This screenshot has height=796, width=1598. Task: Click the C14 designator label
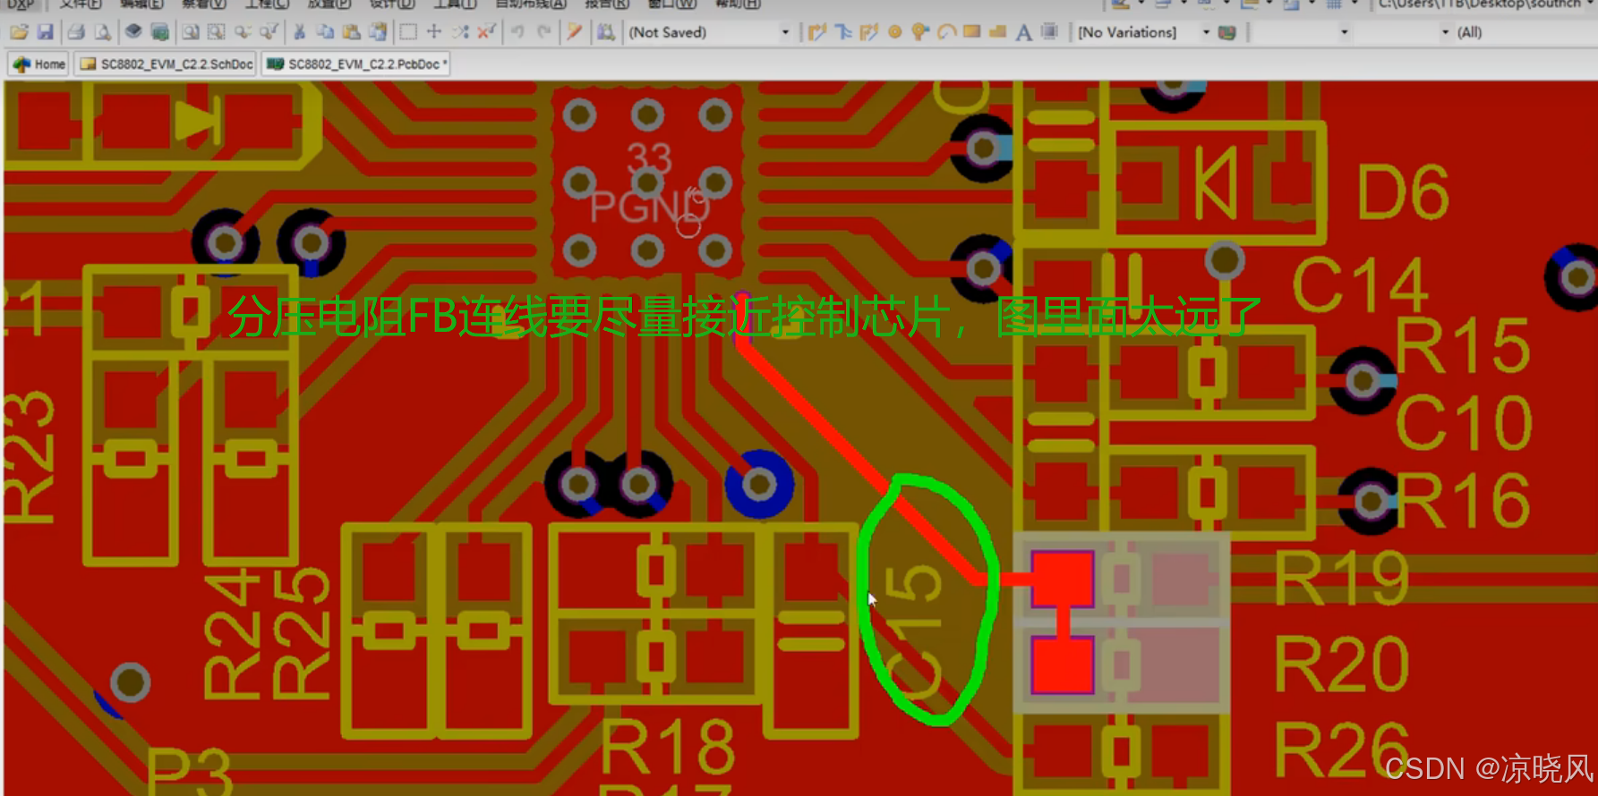pos(1361,284)
